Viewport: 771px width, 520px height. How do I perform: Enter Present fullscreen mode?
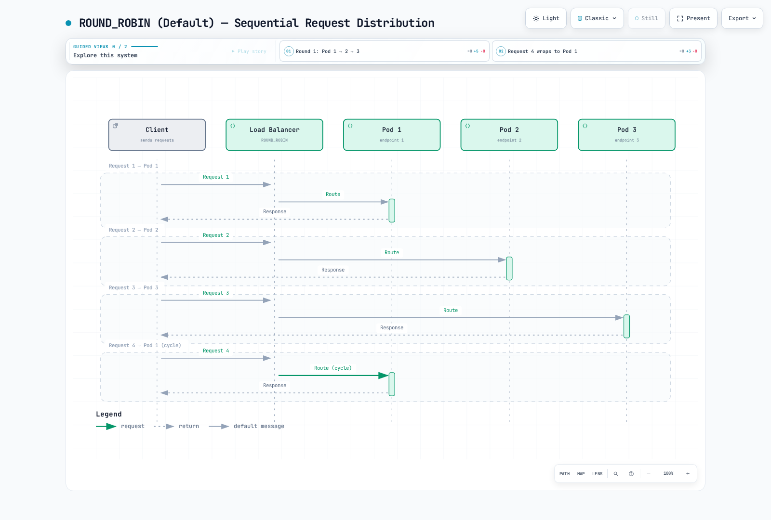tap(693, 18)
